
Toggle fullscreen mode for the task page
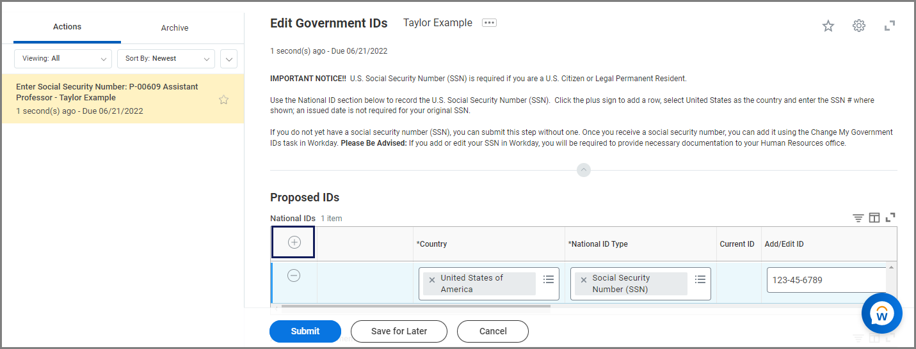click(889, 26)
